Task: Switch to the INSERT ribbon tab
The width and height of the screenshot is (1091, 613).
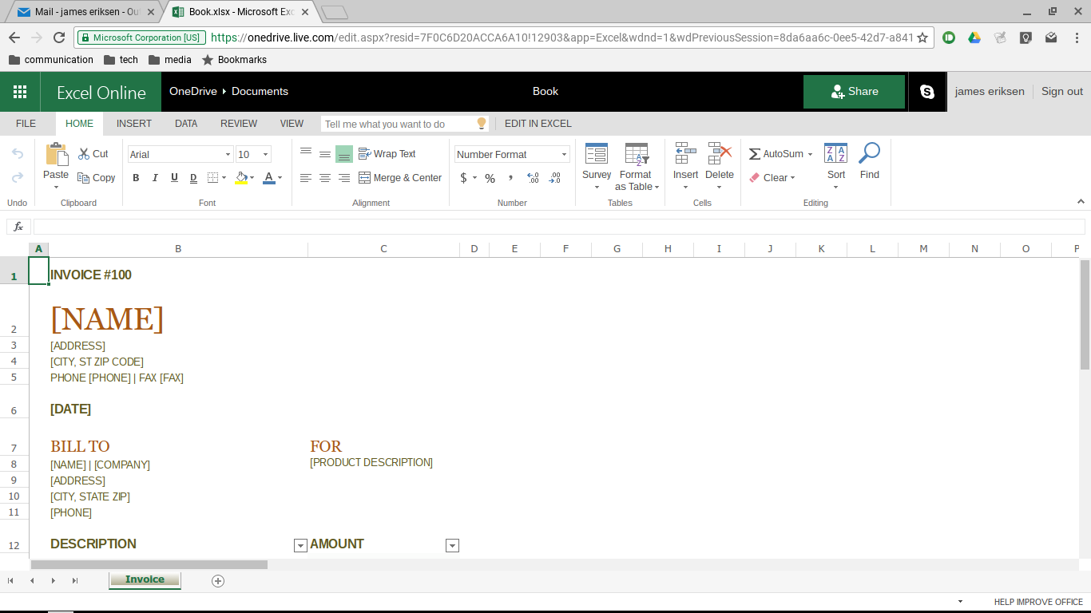Action: (x=134, y=124)
